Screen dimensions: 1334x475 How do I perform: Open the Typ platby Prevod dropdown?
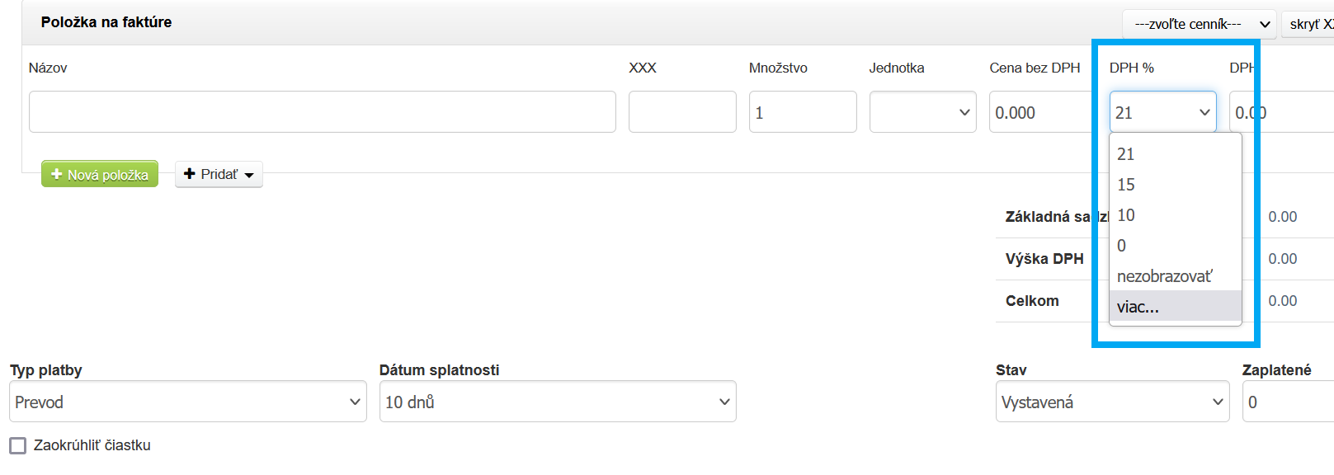click(x=188, y=402)
